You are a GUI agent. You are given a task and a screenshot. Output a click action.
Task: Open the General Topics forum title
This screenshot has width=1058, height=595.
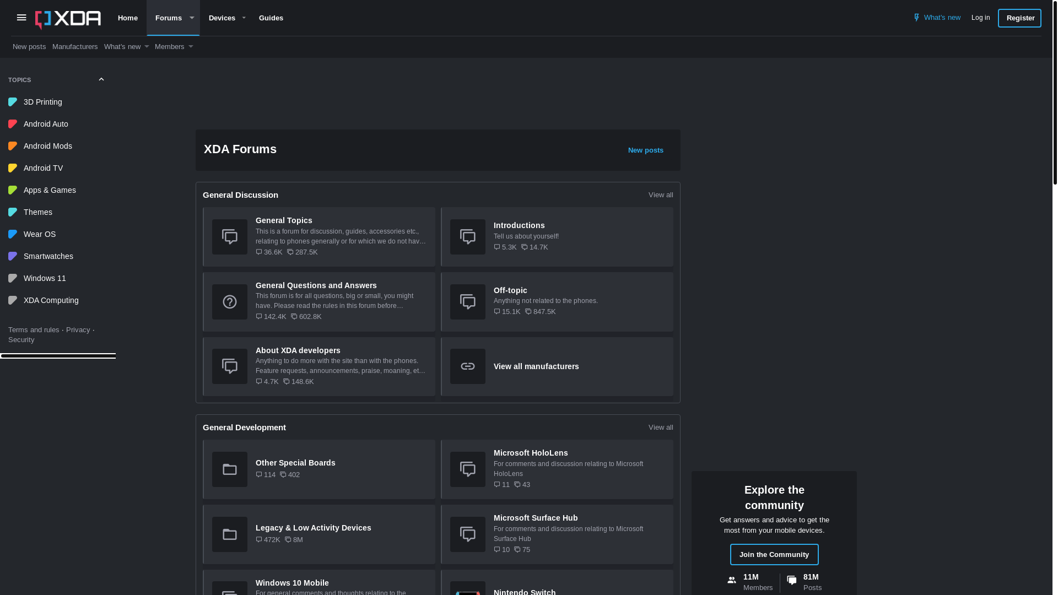284,220
